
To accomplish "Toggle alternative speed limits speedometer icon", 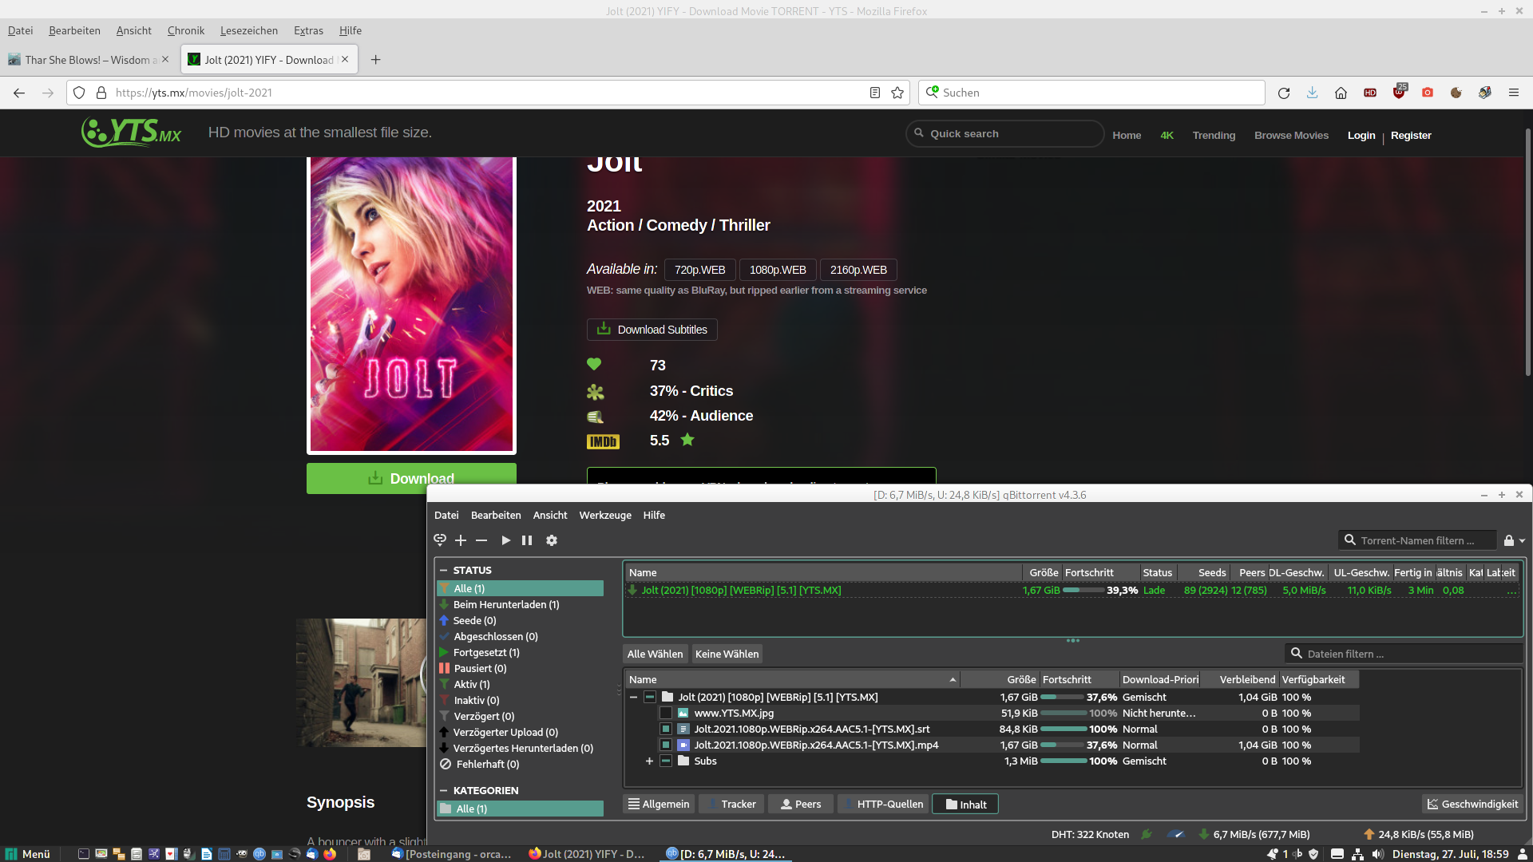I will tap(1176, 834).
